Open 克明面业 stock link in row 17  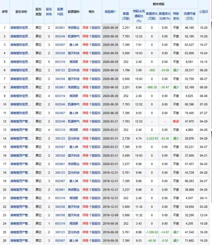point(73,164)
